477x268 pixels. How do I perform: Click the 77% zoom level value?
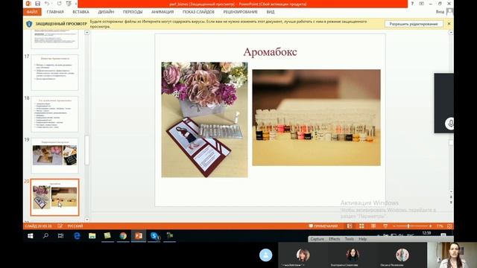440,226
